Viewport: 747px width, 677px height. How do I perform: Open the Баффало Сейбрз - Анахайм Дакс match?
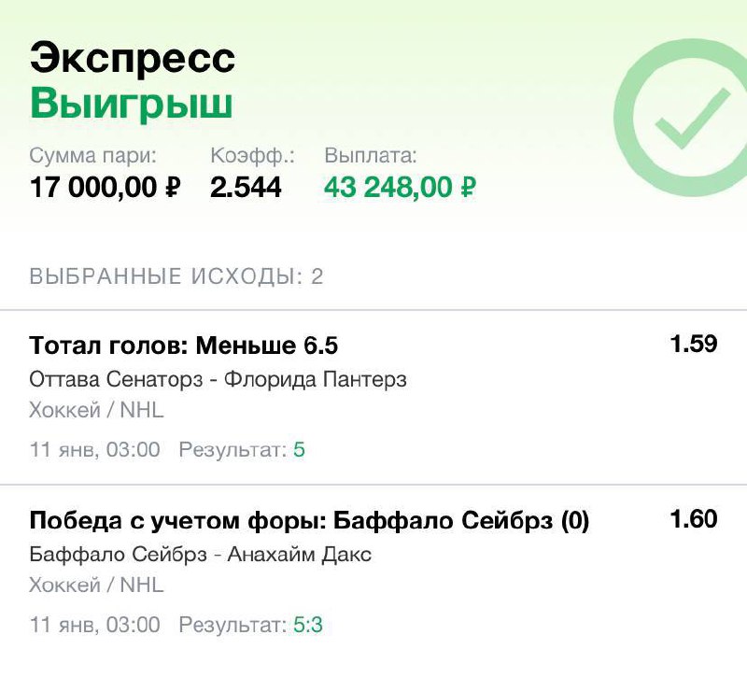click(201, 555)
